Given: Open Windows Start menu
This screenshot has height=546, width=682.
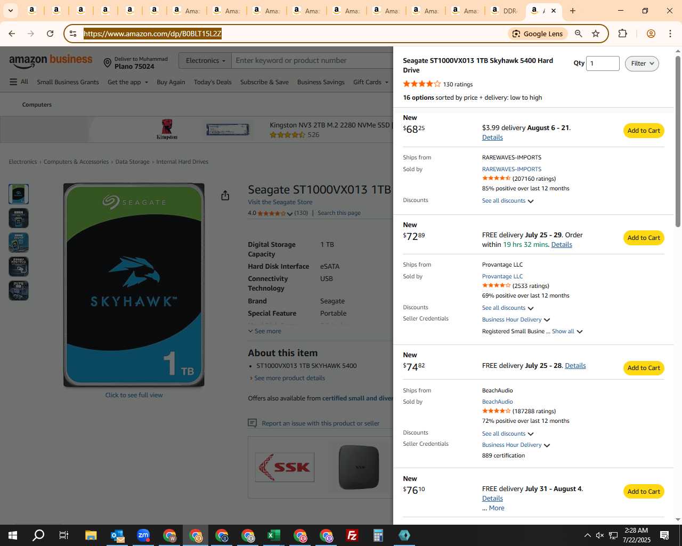Looking at the screenshot, I should (x=13, y=535).
